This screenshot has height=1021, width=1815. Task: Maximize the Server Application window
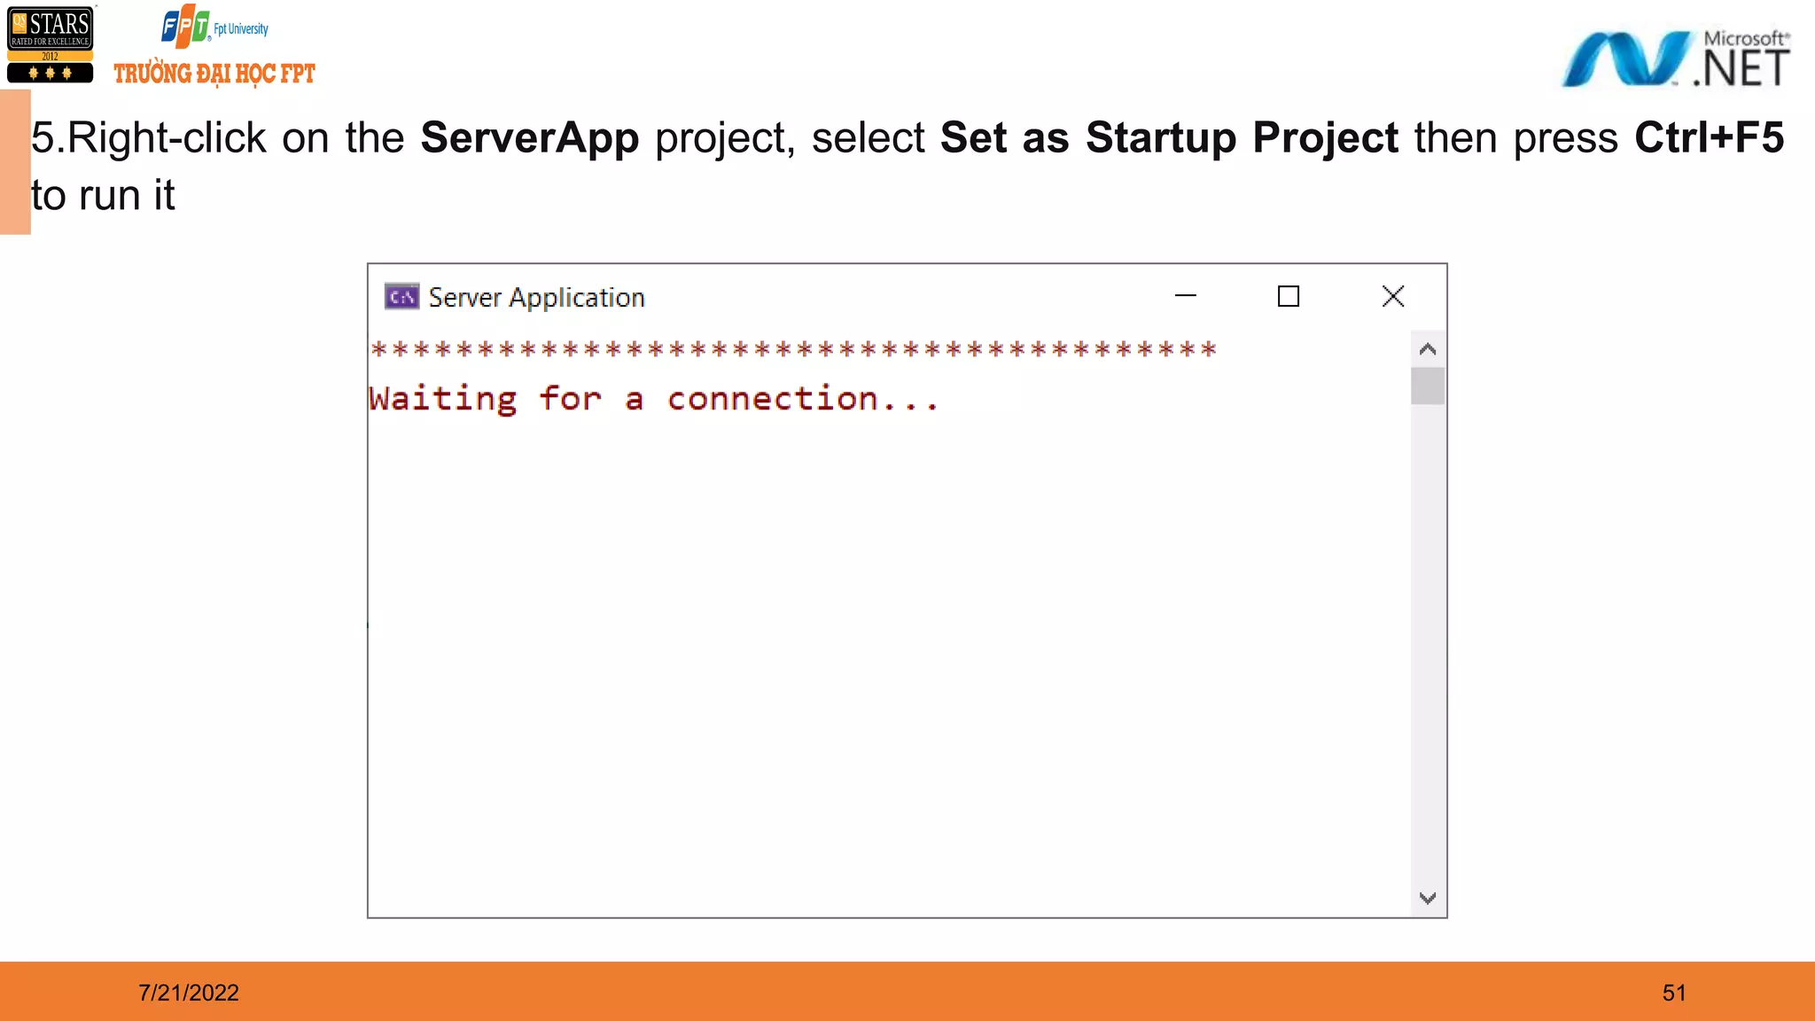(1289, 296)
